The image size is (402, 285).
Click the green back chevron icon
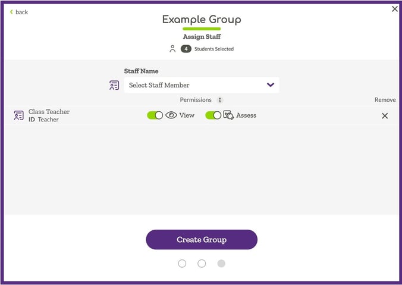pos(11,12)
